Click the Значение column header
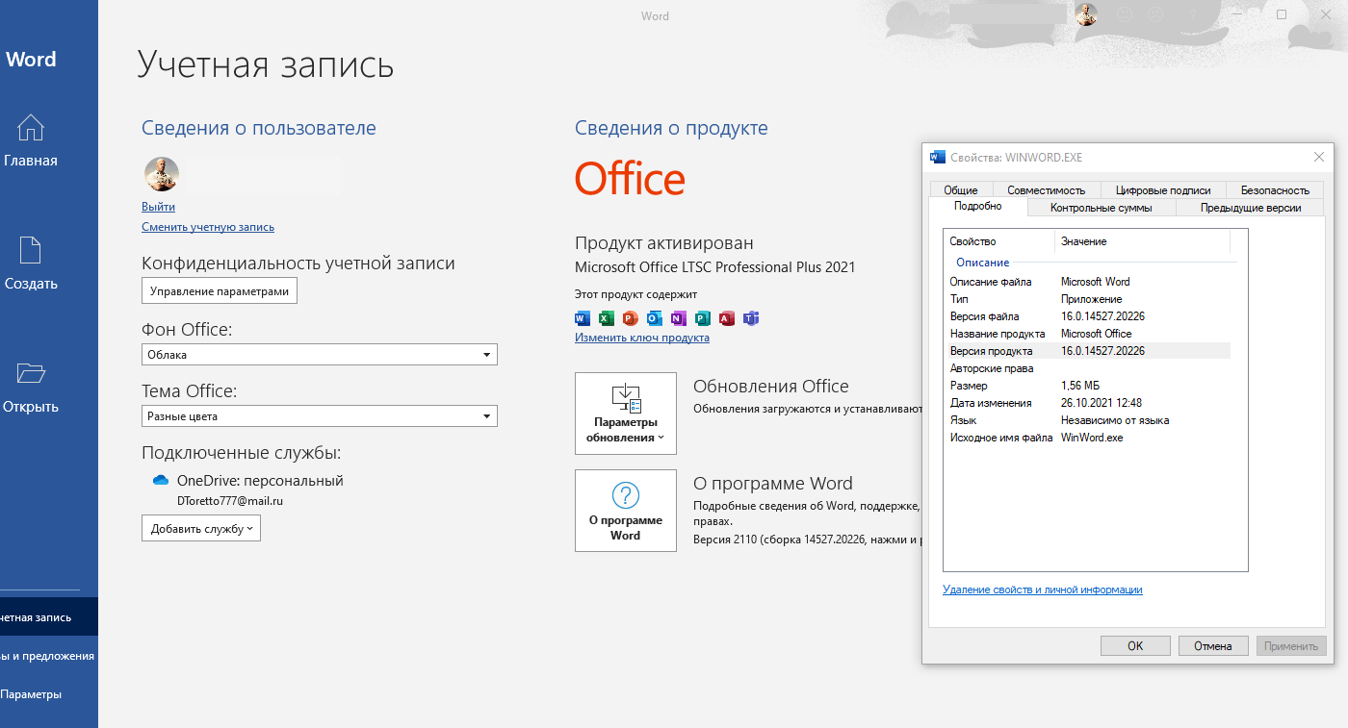Image resolution: width=1348 pixels, height=728 pixels. 1143,241
